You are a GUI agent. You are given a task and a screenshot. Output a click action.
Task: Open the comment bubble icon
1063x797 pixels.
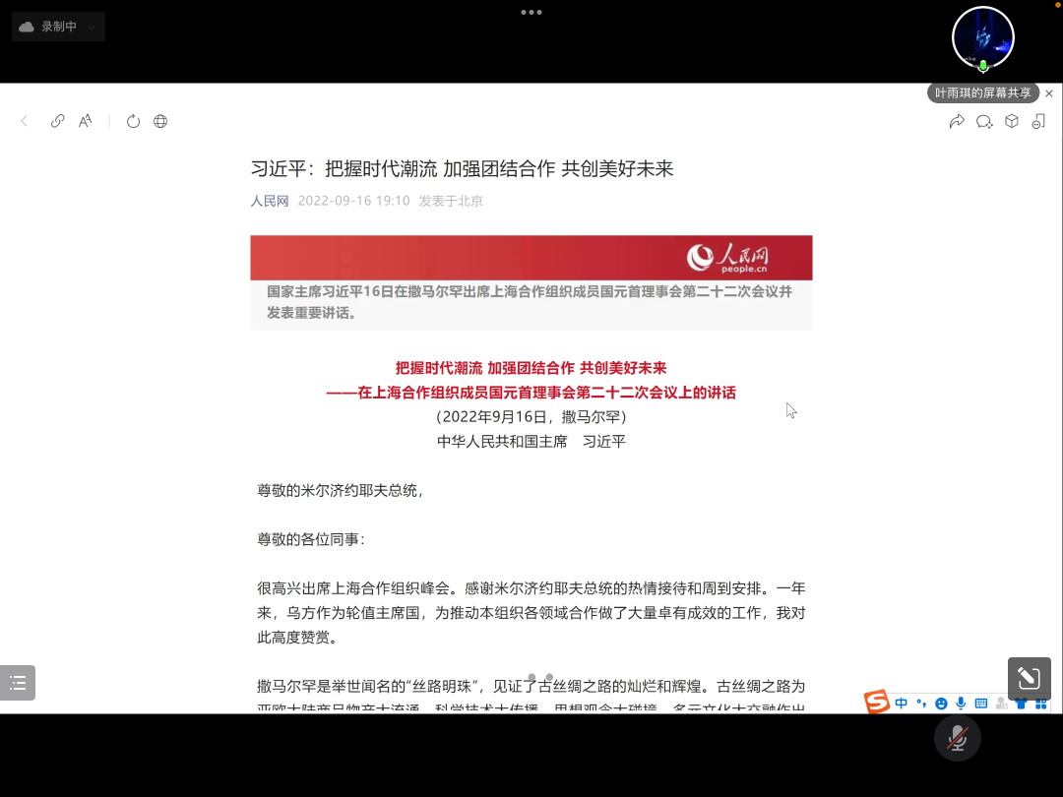(983, 121)
